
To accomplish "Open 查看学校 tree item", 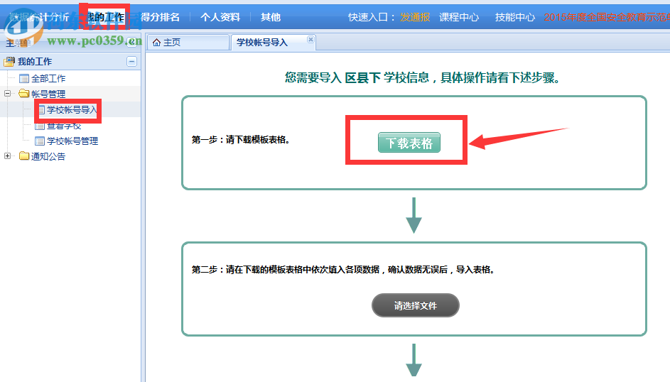I will pyautogui.click(x=64, y=126).
